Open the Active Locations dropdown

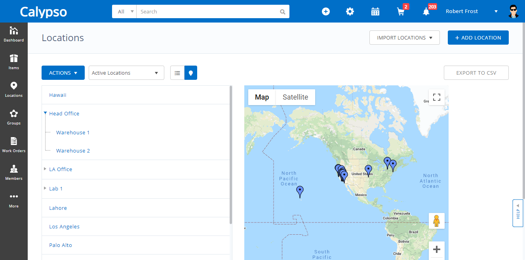click(x=126, y=73)
